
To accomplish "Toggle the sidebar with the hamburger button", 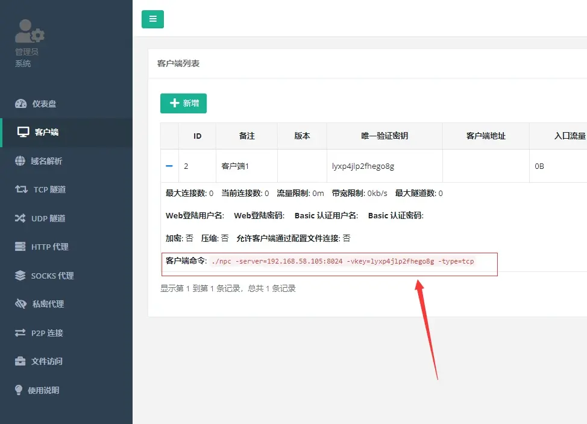I will 152,19.
